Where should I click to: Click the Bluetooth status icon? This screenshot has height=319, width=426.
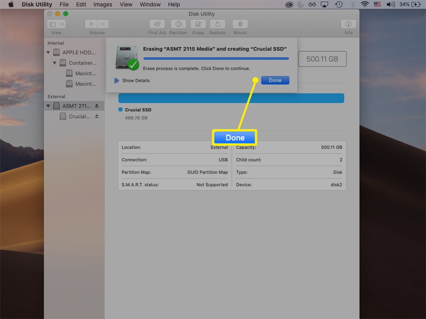[352, 5]
